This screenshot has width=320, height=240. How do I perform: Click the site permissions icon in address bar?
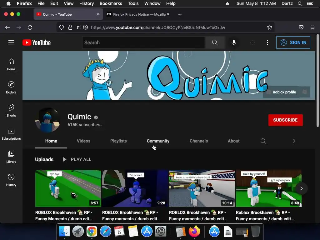79,27
